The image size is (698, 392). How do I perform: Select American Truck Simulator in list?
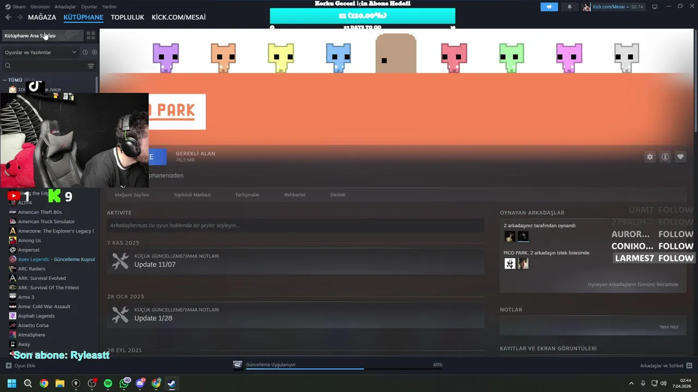pos(46,222)
